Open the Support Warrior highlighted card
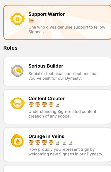111x172 pixels. (x=57, y=22)
